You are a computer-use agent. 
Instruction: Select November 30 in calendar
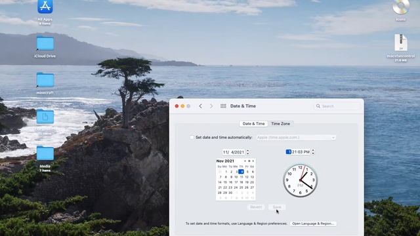pos(230,193)
